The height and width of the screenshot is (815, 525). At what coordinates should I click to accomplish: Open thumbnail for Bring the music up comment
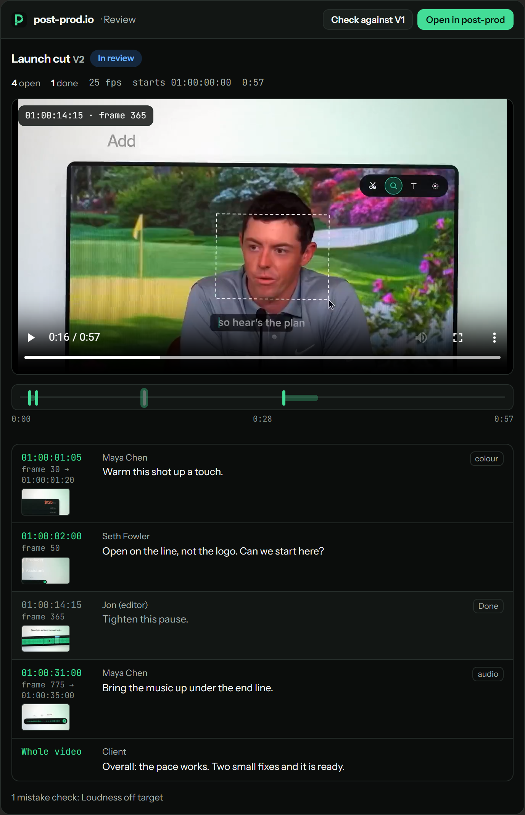coord(46,717)
